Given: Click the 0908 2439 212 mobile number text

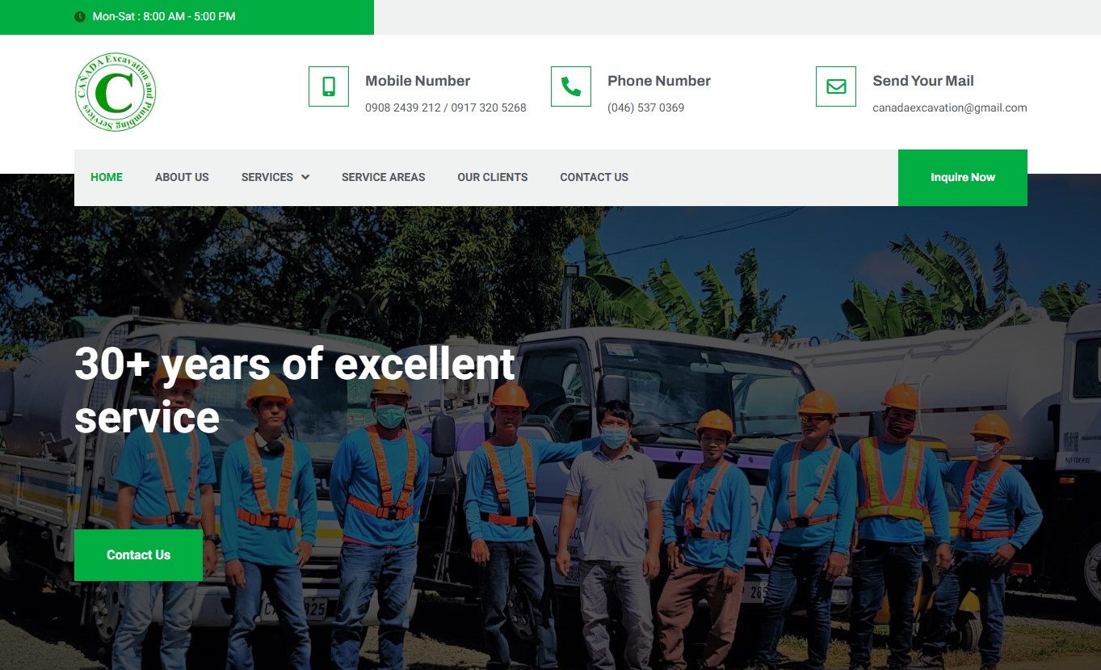Looking at the screenshot, I should click(x=402, y=107).
